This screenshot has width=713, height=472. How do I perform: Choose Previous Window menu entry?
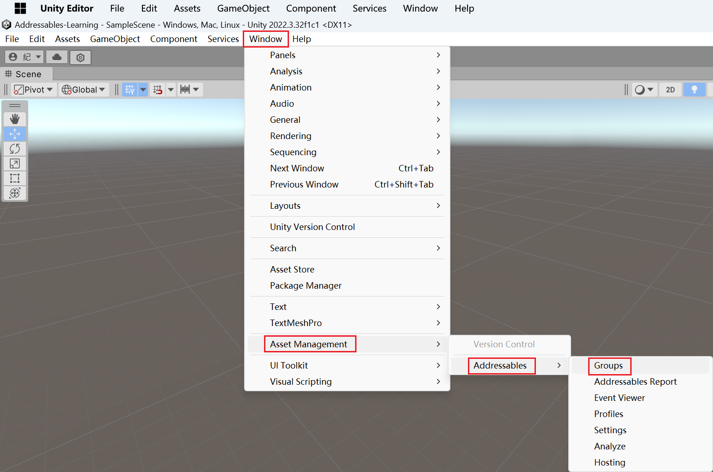pyautogui.click(x=347, y=184)
